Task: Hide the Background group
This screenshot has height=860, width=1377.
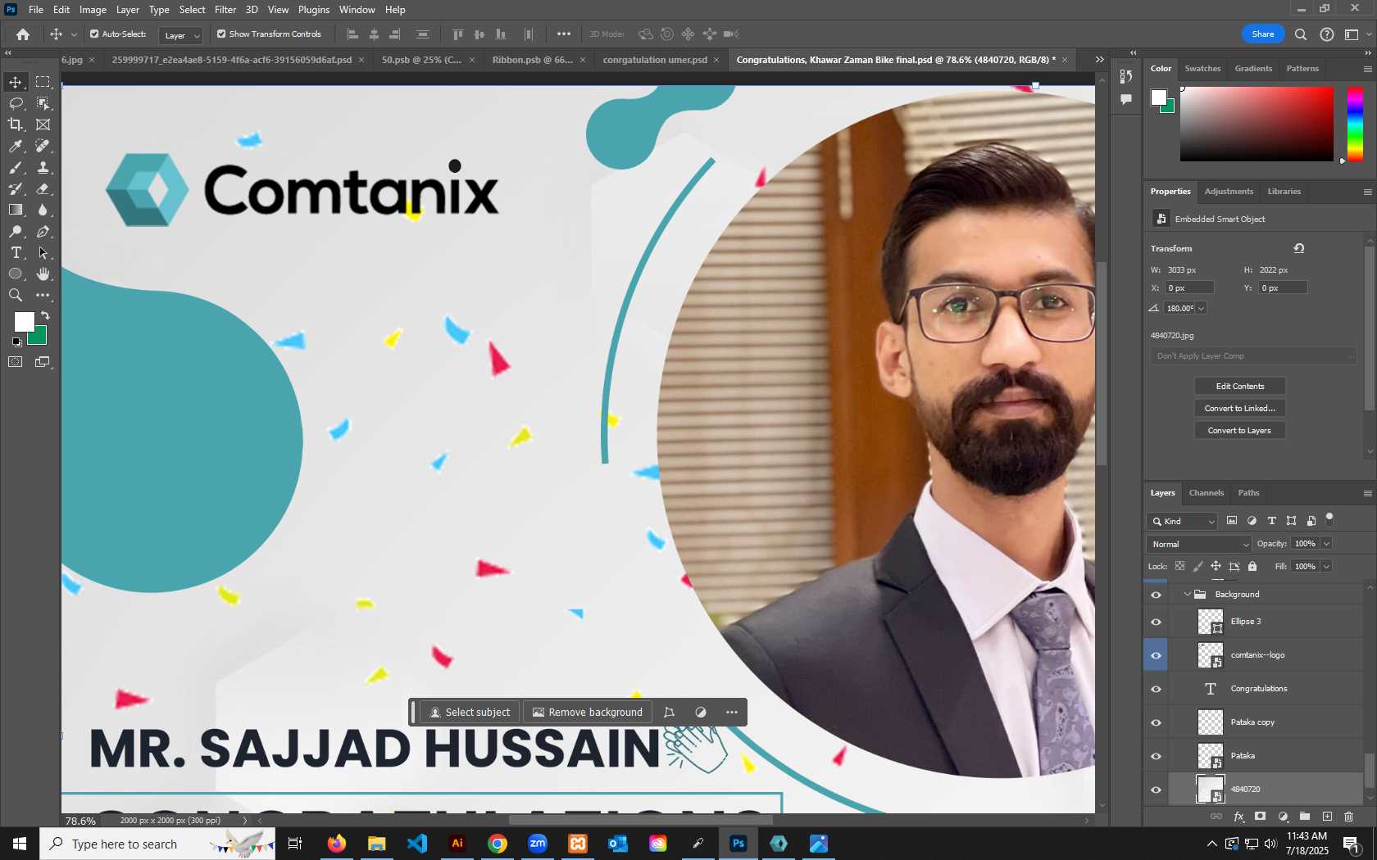Action: [x=1156, y=595]
